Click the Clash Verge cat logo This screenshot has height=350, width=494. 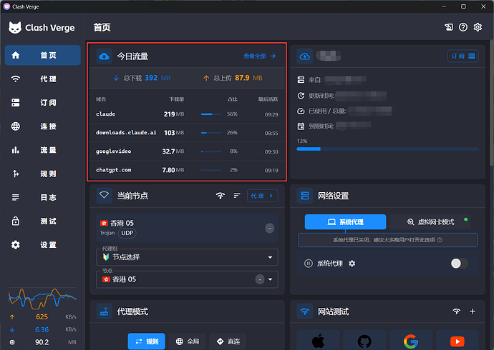click(x=15, y=28)
